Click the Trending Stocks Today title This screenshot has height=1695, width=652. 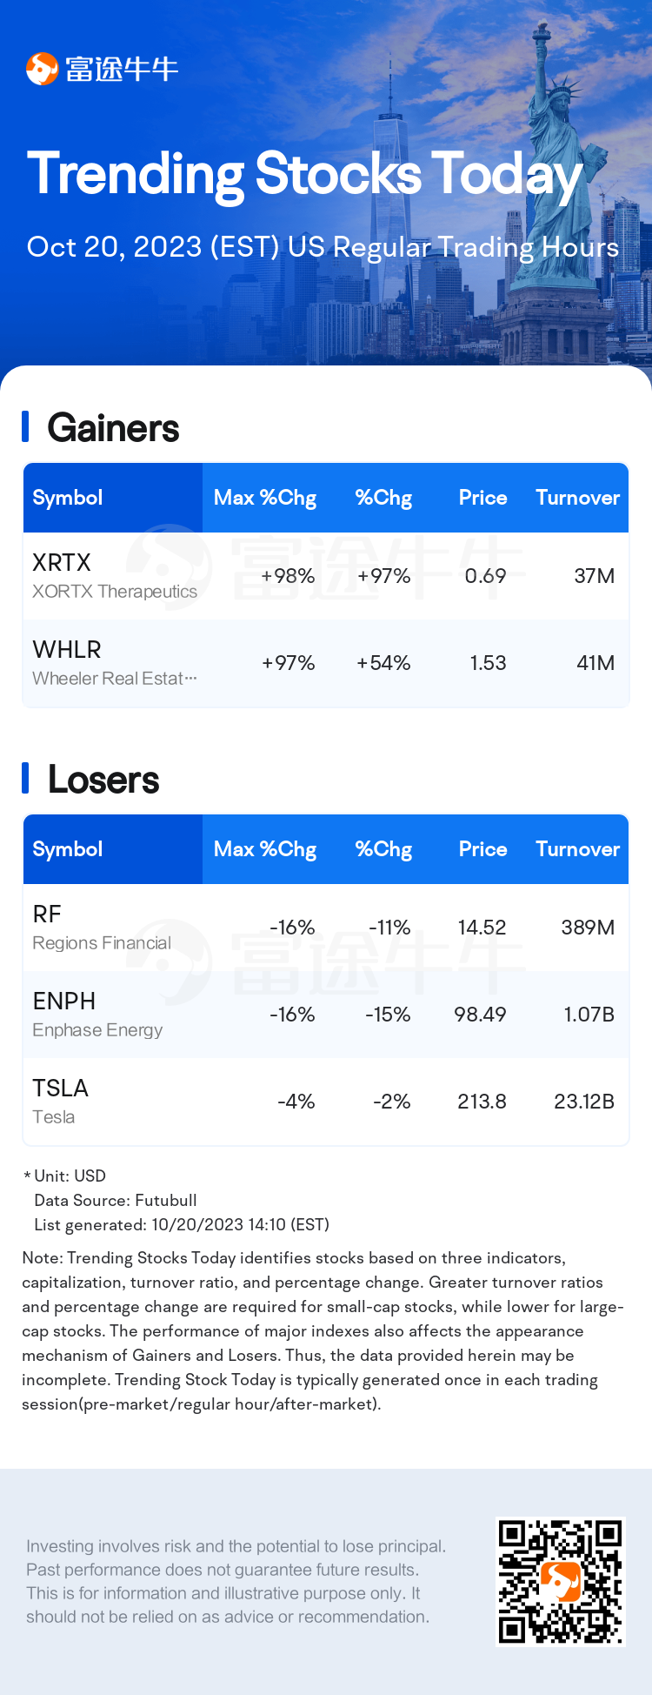click(304, 174)
